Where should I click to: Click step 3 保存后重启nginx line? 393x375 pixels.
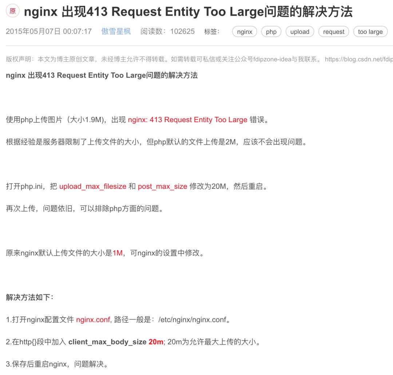(57, 364)
